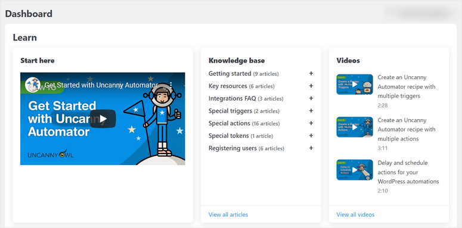This screenshot has height=228, width=462.
Task: Click 'Special tokens' knowledge base heading
Action: click(229, 136)
